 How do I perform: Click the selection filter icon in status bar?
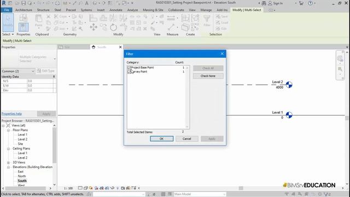(327, 194)
